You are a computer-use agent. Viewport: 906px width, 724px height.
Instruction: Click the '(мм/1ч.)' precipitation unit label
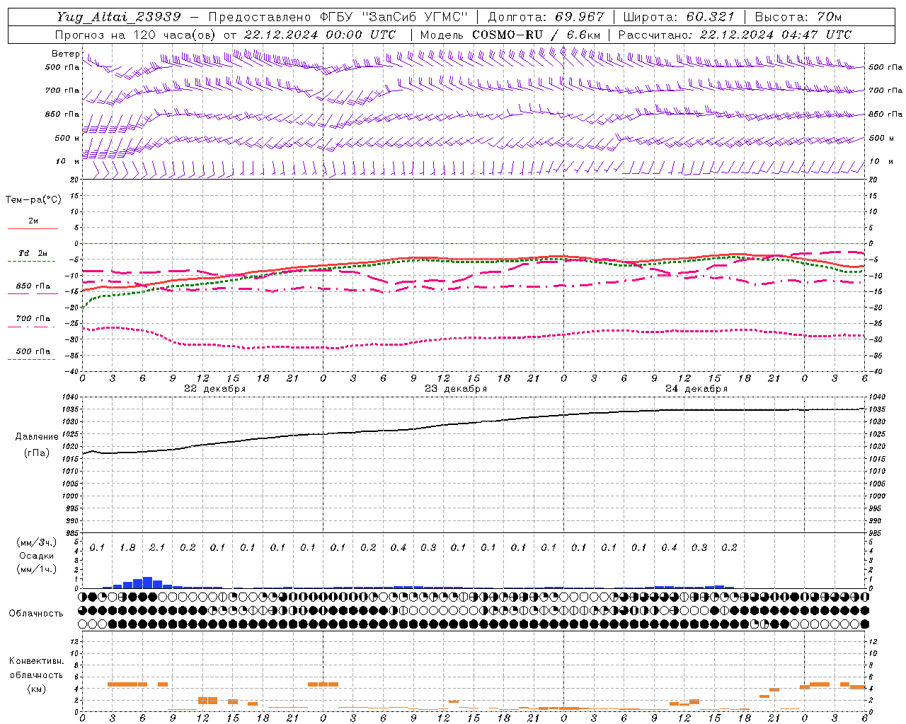pyautogui.click(x=37, y=569)
